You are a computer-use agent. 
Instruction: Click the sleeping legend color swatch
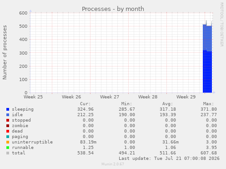8,109
